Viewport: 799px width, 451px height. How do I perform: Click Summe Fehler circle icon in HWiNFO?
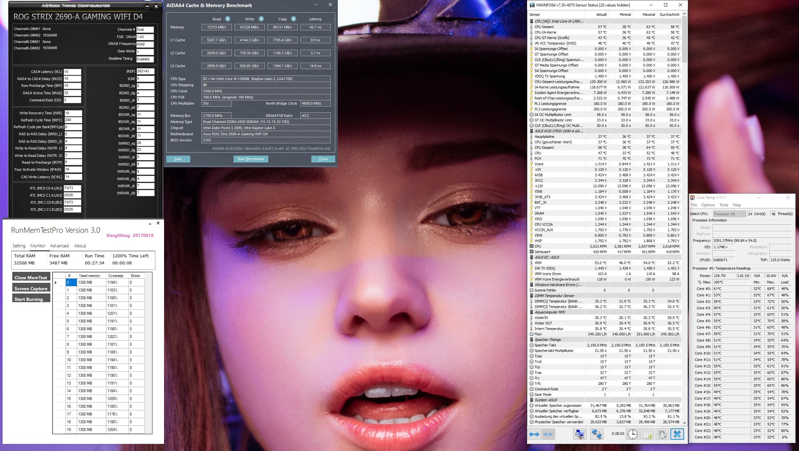tap(532, 290)
